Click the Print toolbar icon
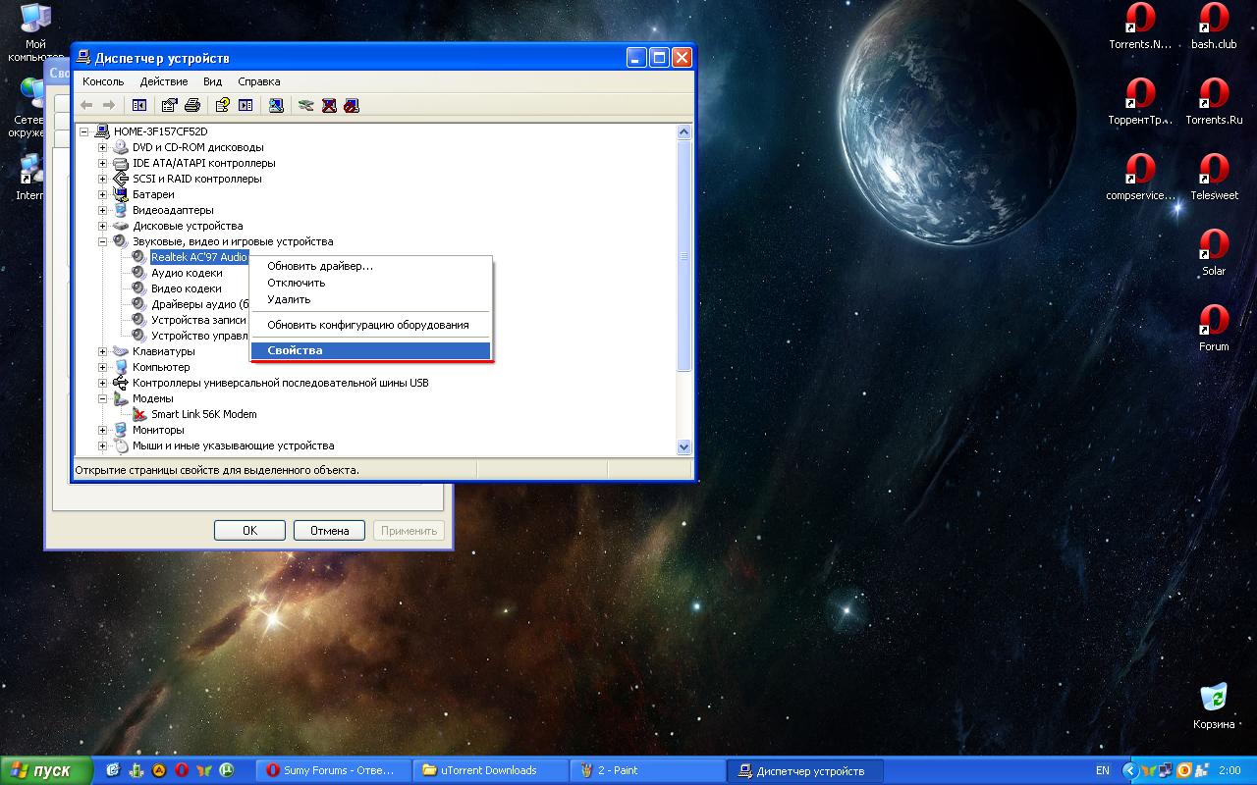 click(x=192, y=105)
